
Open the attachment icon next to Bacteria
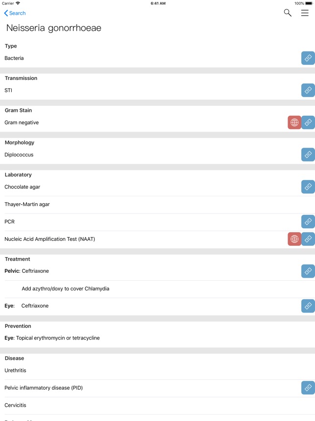coord(308,58)
